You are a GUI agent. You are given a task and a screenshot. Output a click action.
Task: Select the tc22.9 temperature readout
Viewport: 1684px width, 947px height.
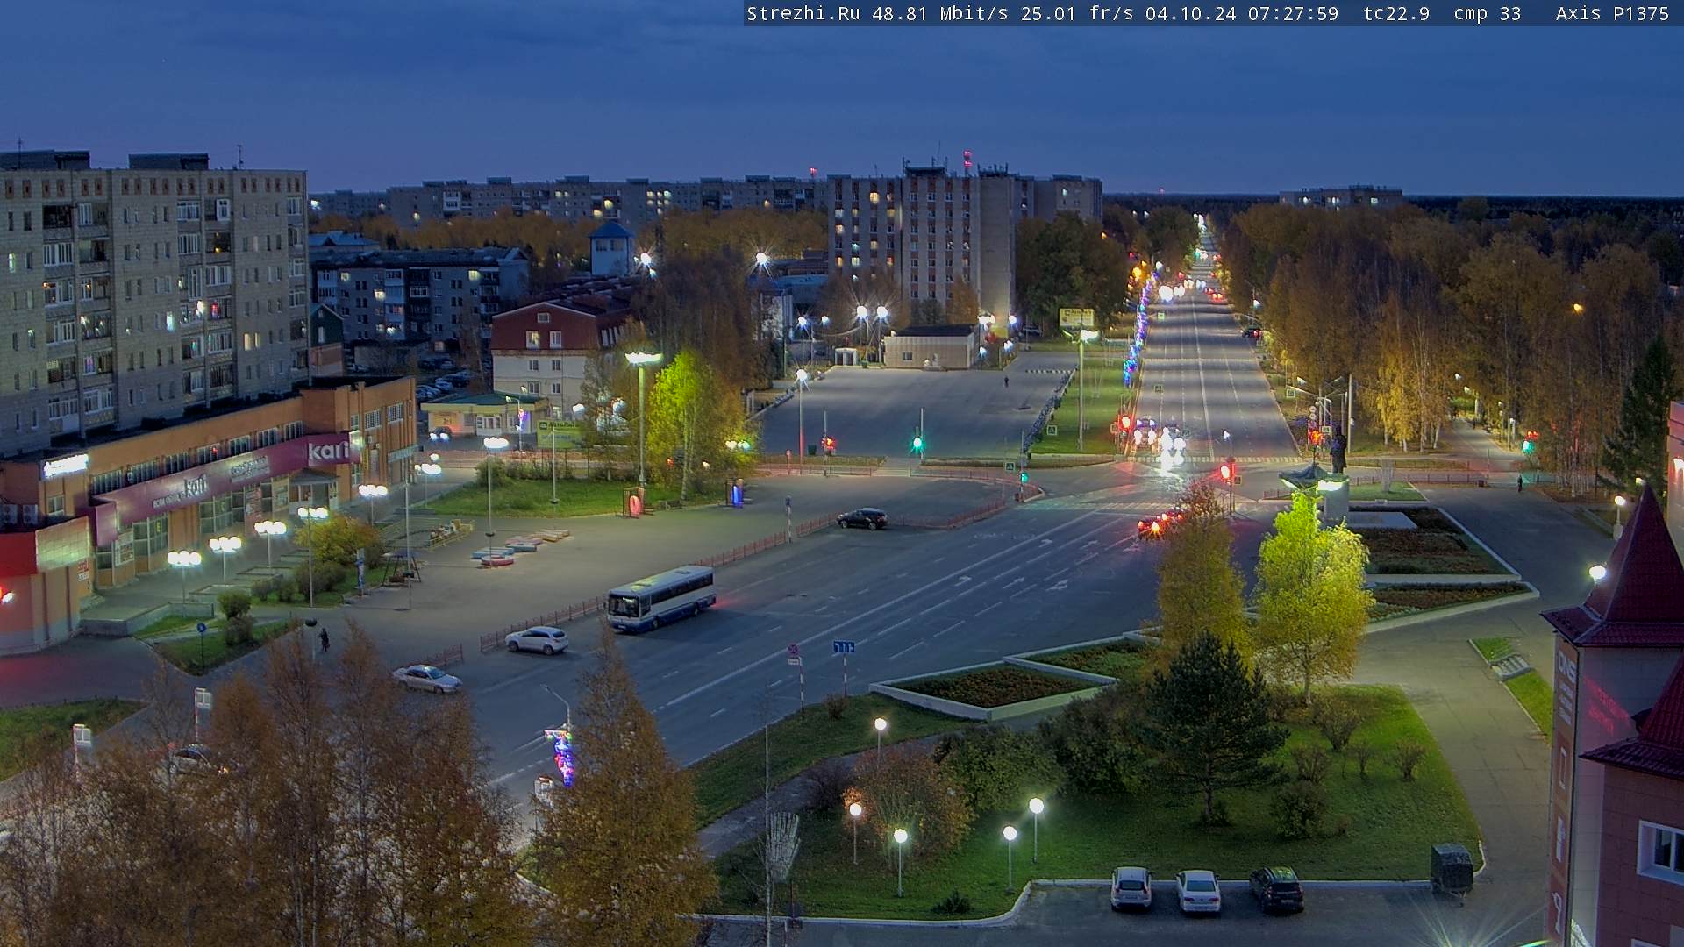(x=1396, y=13)
